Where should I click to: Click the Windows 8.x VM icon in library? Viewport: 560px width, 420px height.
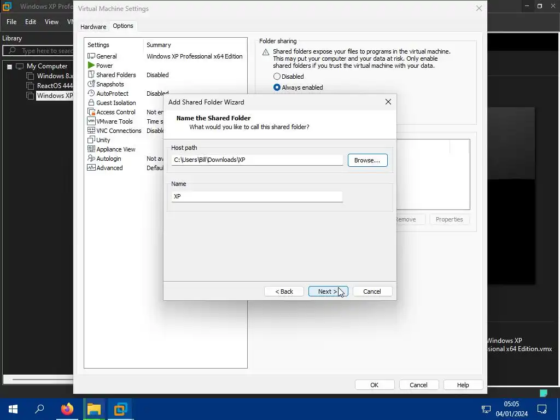31,76
